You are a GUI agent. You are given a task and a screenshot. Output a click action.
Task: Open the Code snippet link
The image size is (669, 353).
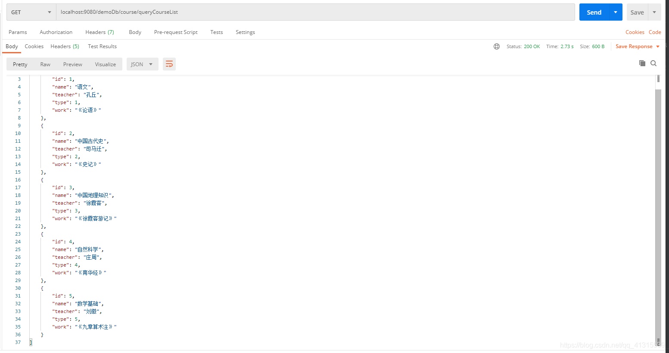tap(655, 32)
